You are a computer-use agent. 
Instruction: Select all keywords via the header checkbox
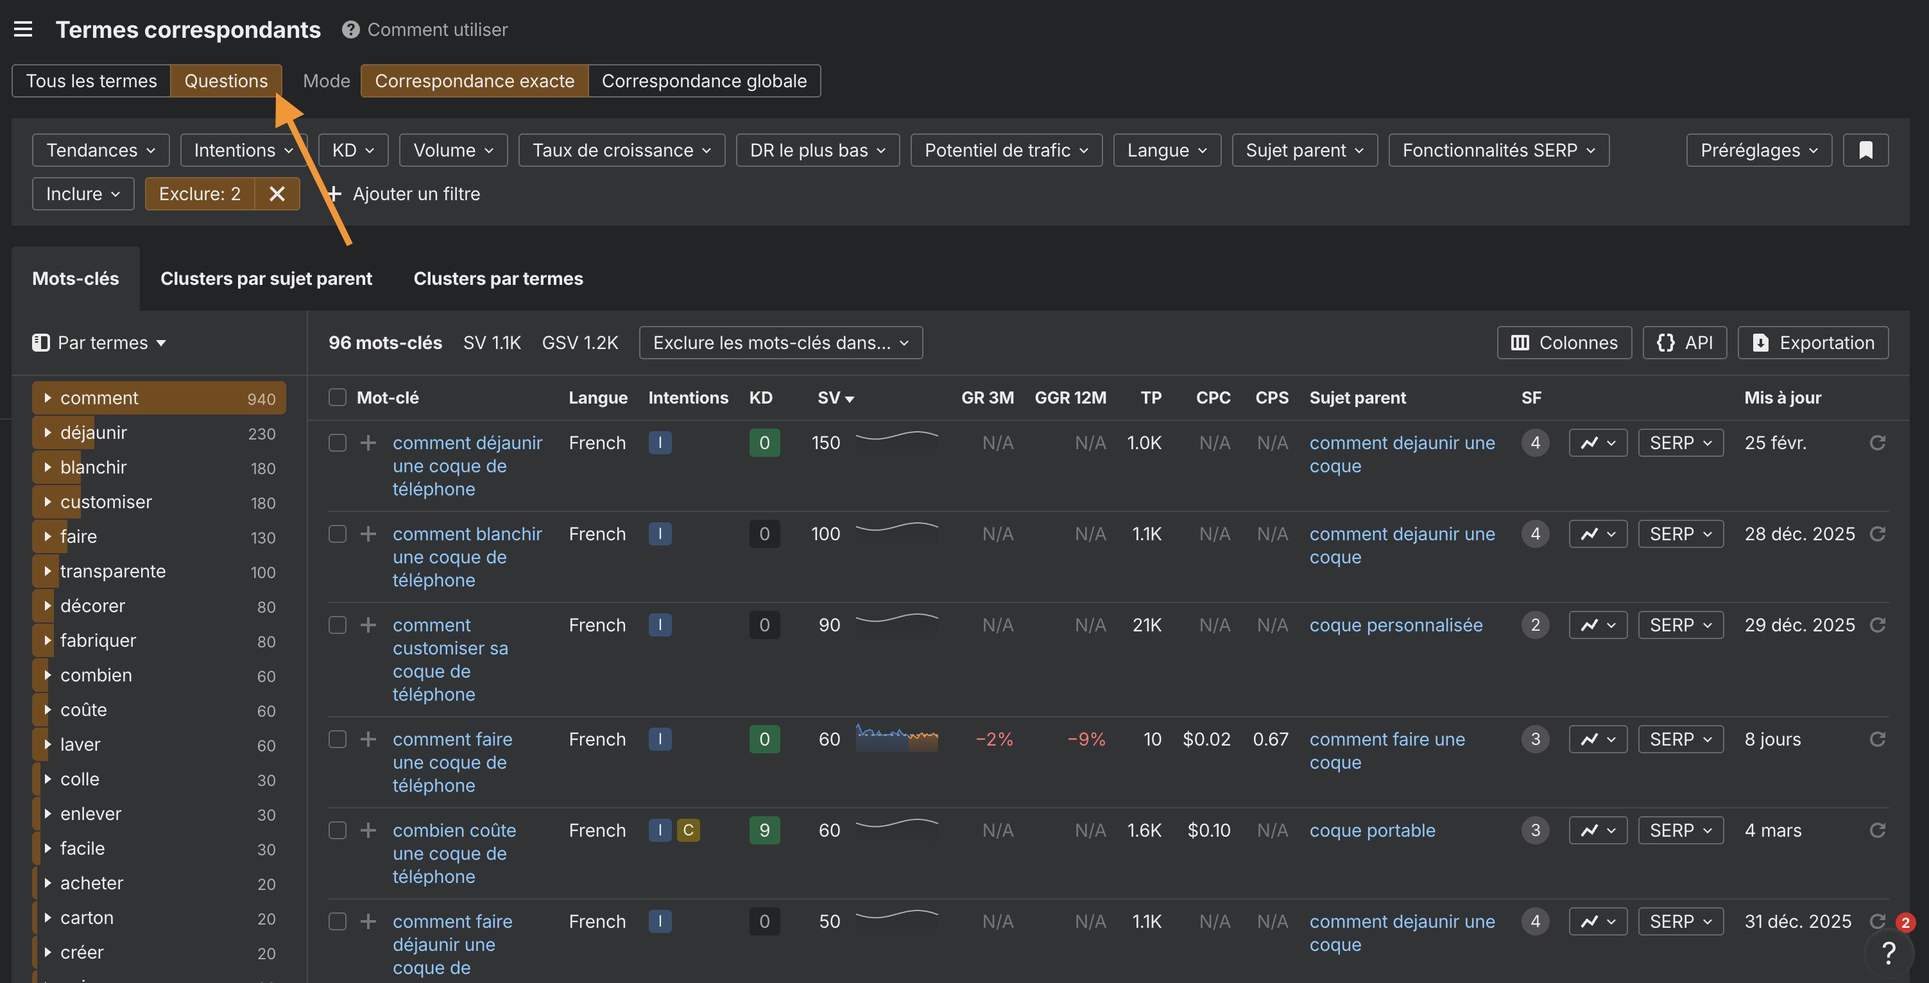(x=337, y=398)
